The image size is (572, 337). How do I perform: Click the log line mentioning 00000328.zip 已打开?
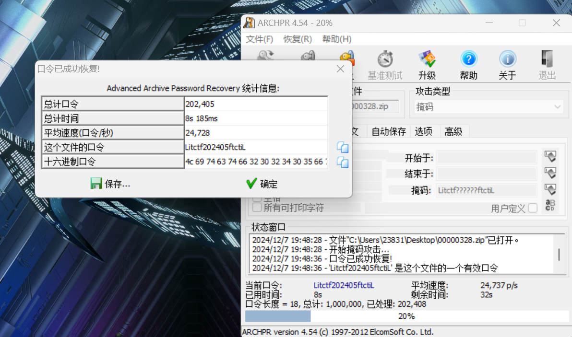385,240
